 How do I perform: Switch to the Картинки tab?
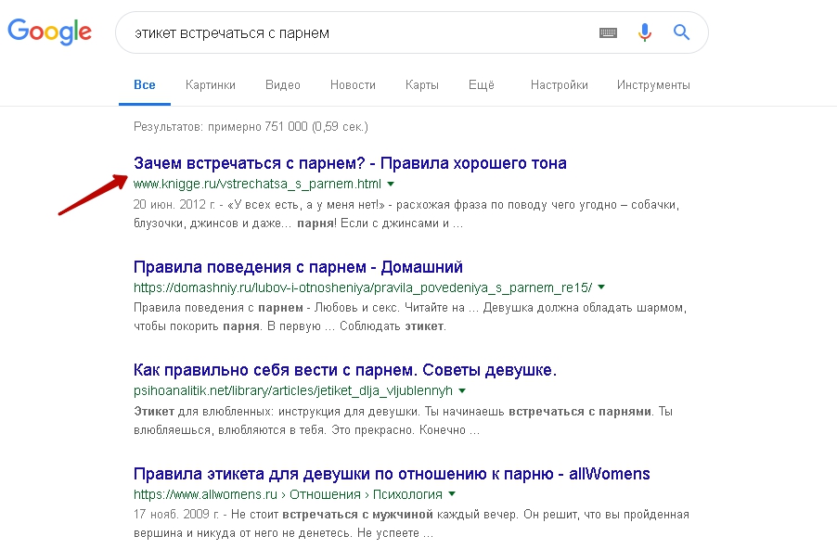211,84
